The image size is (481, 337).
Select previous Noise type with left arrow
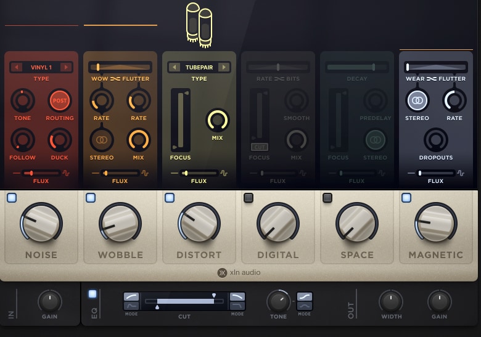pos(17,67)
